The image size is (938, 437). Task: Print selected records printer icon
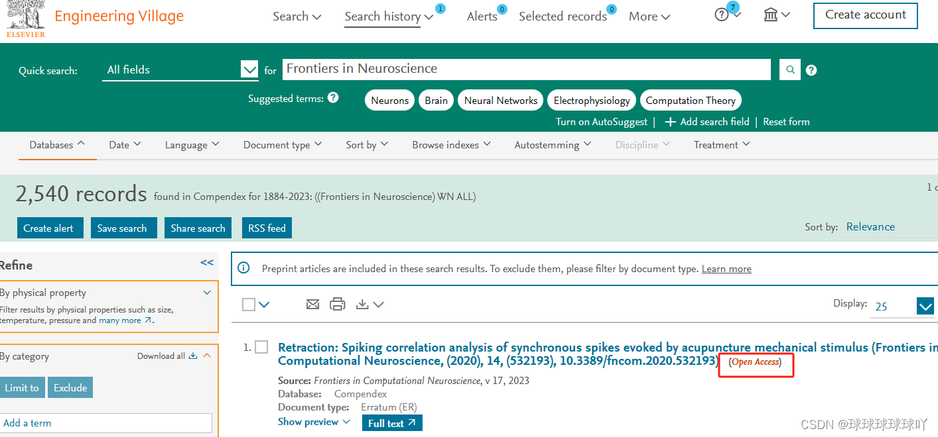338,304
